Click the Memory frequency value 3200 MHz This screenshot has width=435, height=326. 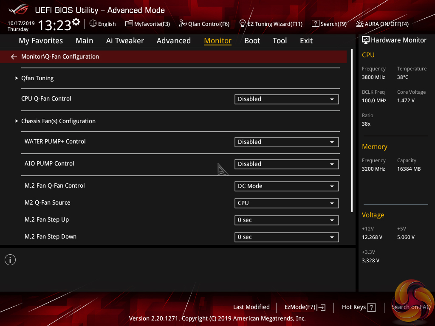pyautogui.click(x=373, y=169)
